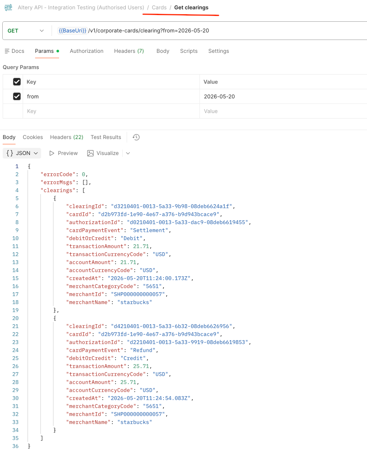Click into the request URL field
The height and width of the screenshot is (457, 367).
pyautogui.click(x=209, y=31)
